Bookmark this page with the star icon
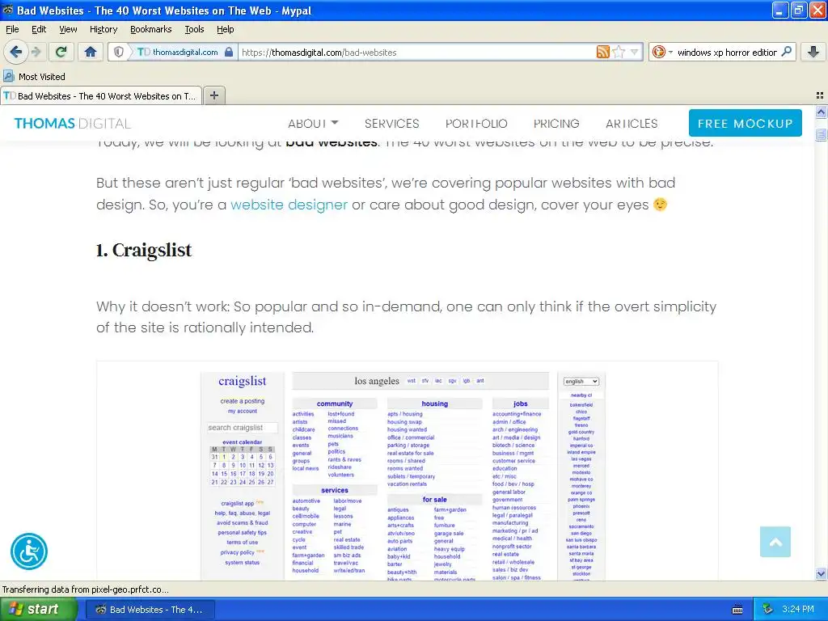Screen dimensions: 828x621 pos(619,52)
